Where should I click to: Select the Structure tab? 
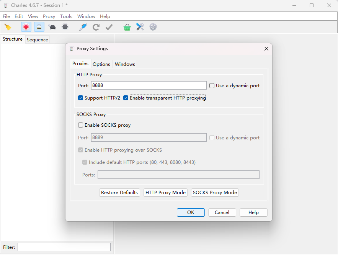point(13,39)
